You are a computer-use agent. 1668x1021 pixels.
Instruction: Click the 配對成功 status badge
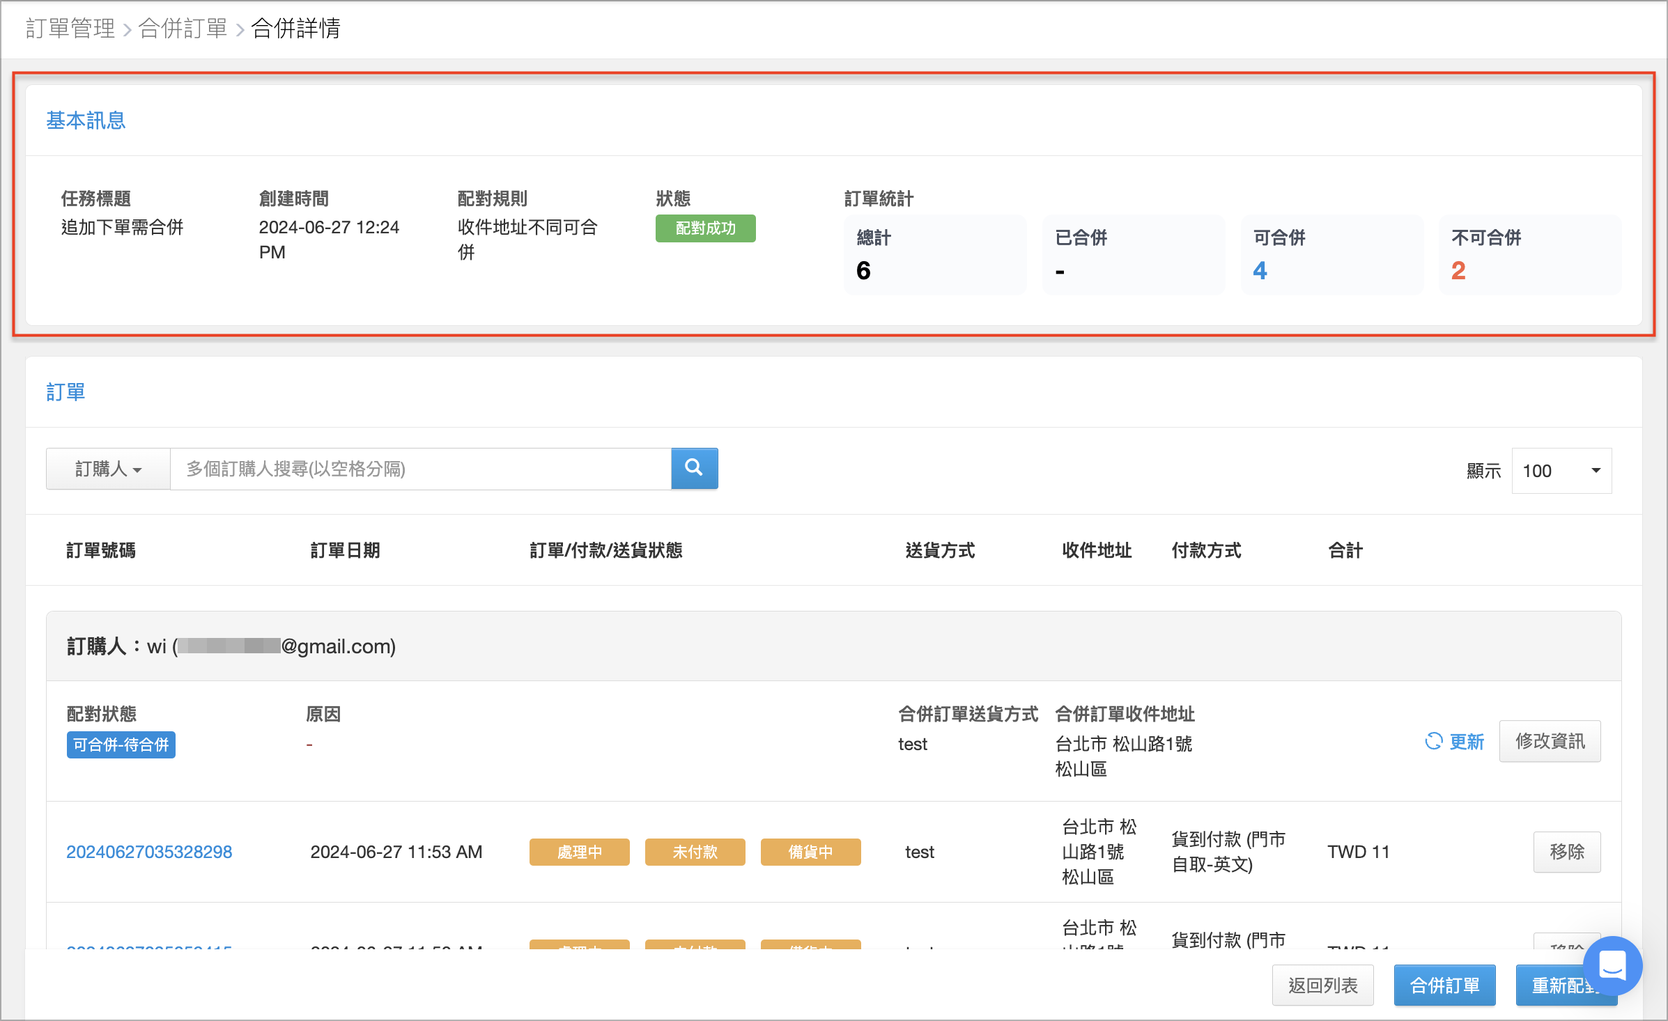tap(705, 228)
